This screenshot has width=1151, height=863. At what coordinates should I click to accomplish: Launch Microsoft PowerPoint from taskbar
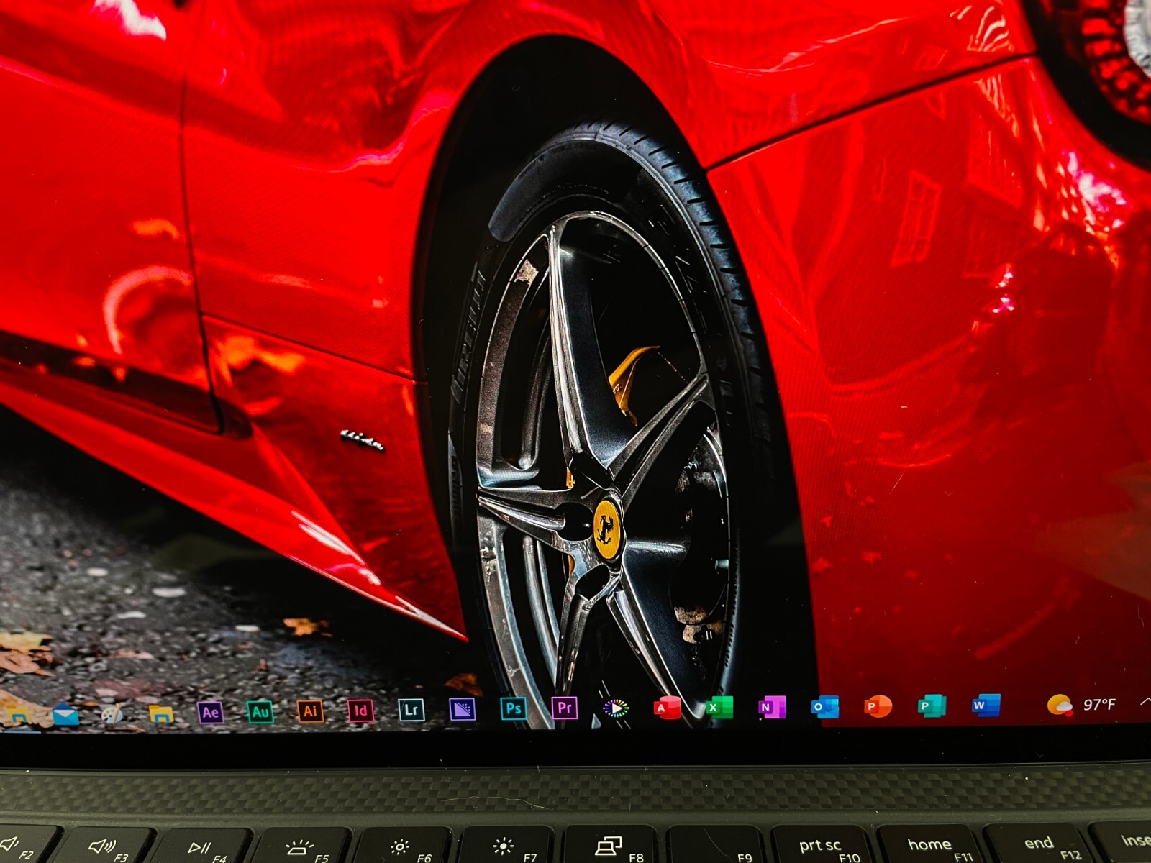tap(878, 706)
